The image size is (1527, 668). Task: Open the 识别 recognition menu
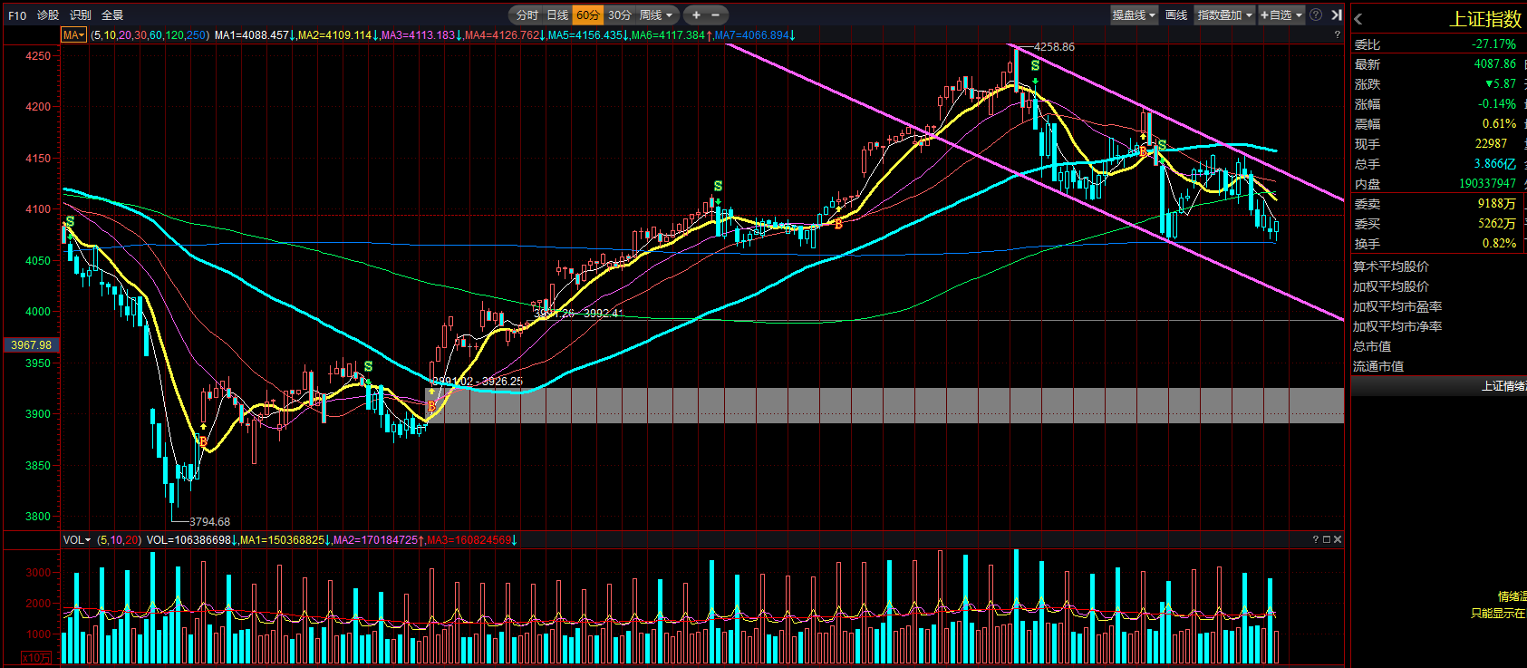pos(81,15)
